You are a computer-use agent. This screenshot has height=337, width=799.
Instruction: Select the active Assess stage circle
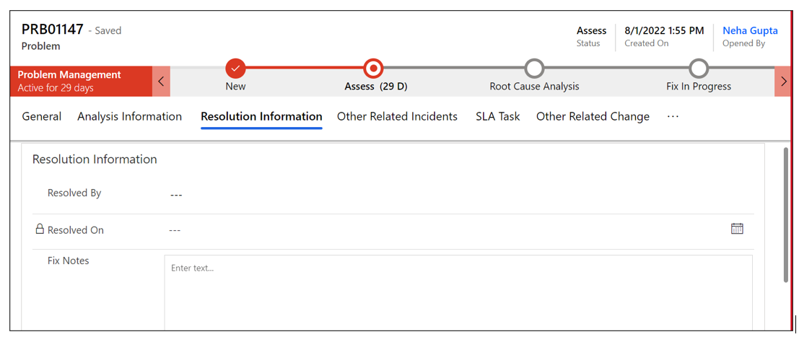373,68
